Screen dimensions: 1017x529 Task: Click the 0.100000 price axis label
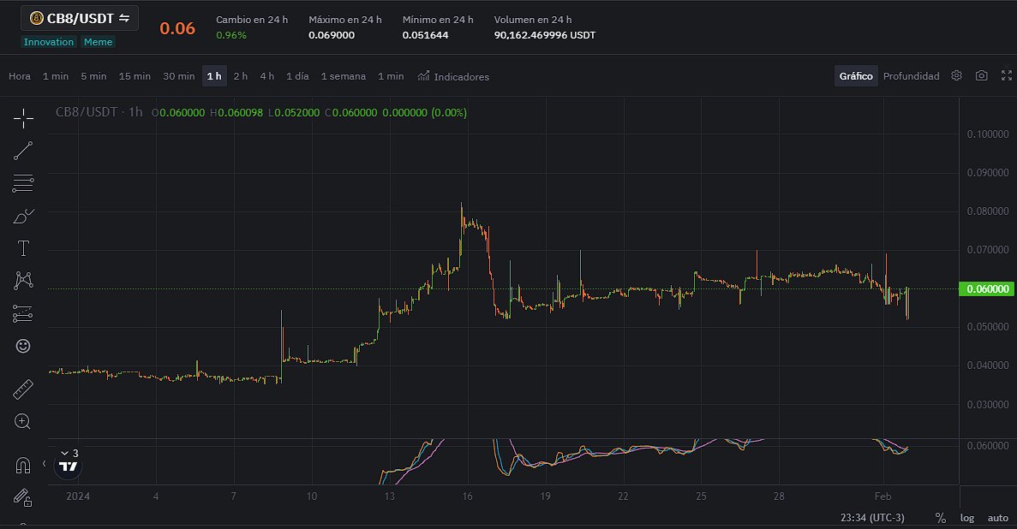(x=988, y=134)
